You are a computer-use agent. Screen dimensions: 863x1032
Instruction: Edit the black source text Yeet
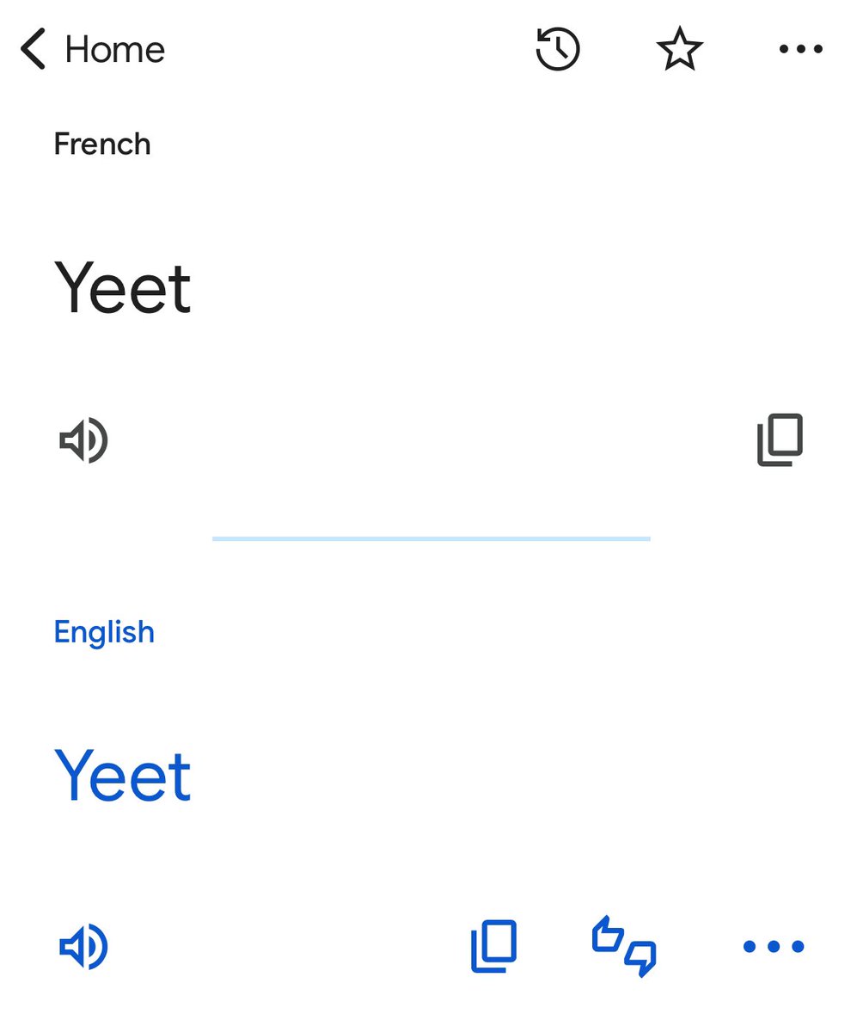(123, 288)
